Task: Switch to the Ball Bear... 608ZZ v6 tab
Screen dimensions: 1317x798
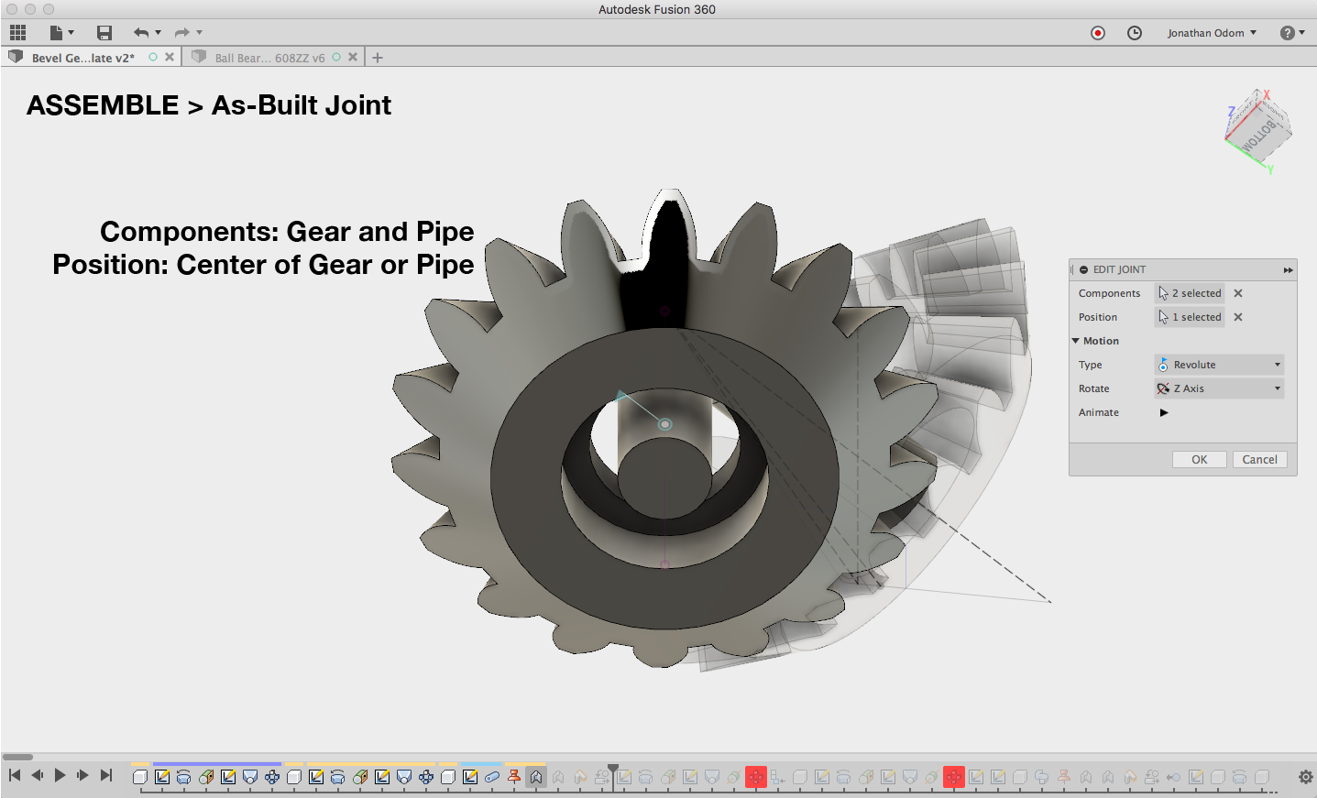Action: (269, 58)
